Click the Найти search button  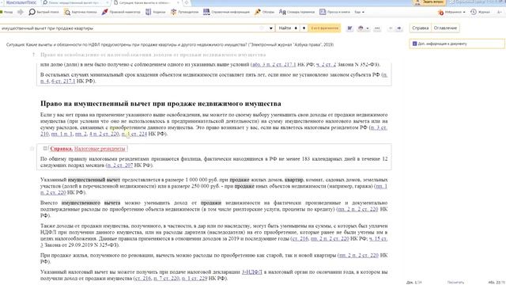(x=285, y=28)
